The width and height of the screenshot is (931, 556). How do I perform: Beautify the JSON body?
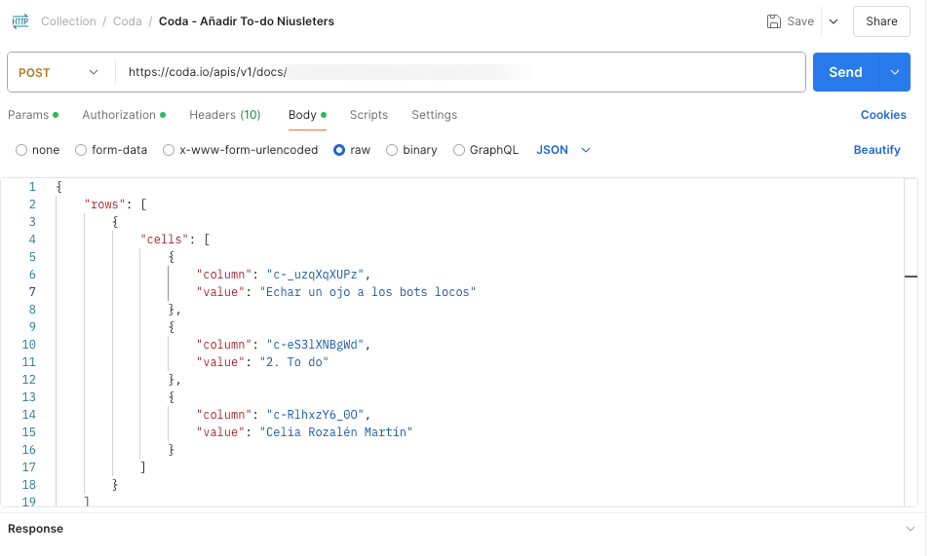(x=876, y=150)
